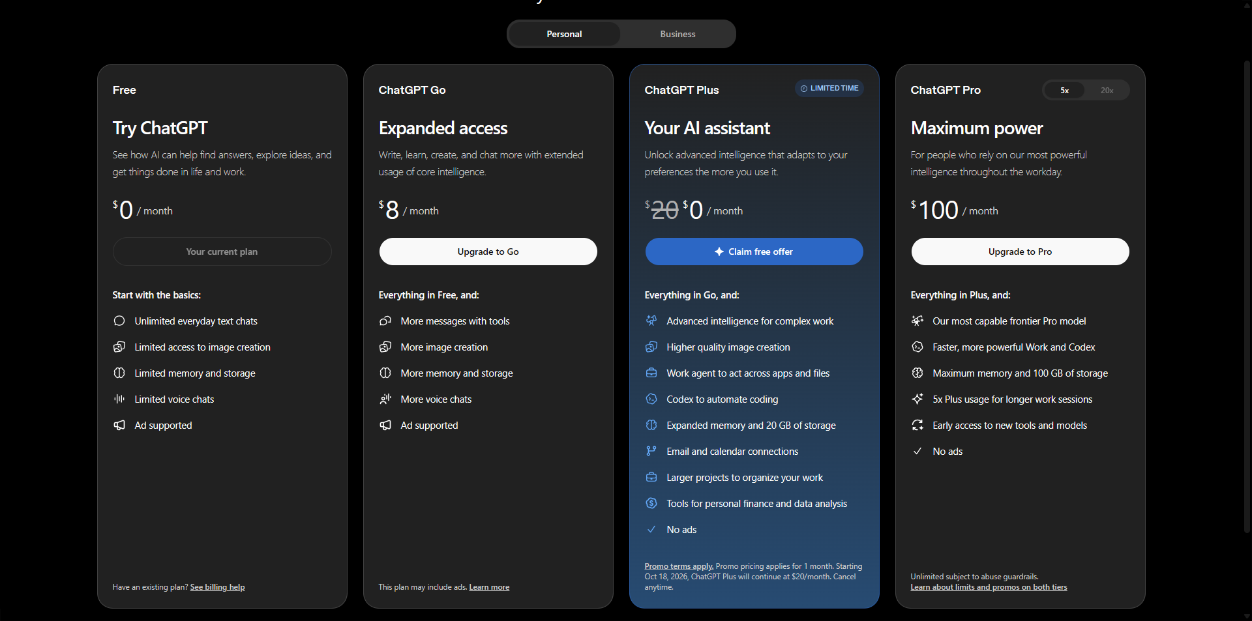The image size is (1252, 621).
Task: Upgrade to the Go plan
Action: [x=488, y=252]
